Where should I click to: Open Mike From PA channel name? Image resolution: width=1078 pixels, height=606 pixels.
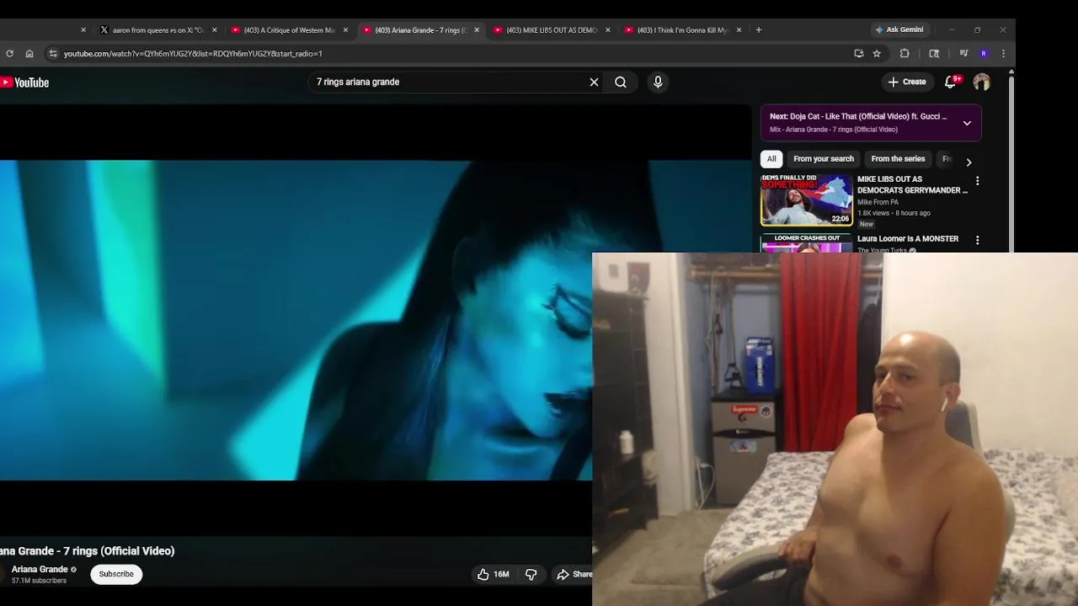(878, 202)
